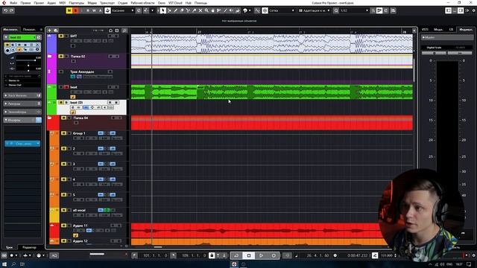The width and height of the screenshot is (477, 268).
Task: Click the left locator position field
Action: click(x=155, y=255)
